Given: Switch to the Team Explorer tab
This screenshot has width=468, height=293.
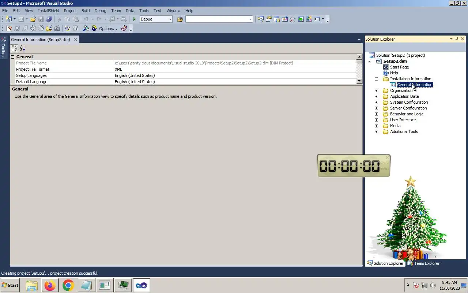Looking at the screenshot, I should 423,263.
